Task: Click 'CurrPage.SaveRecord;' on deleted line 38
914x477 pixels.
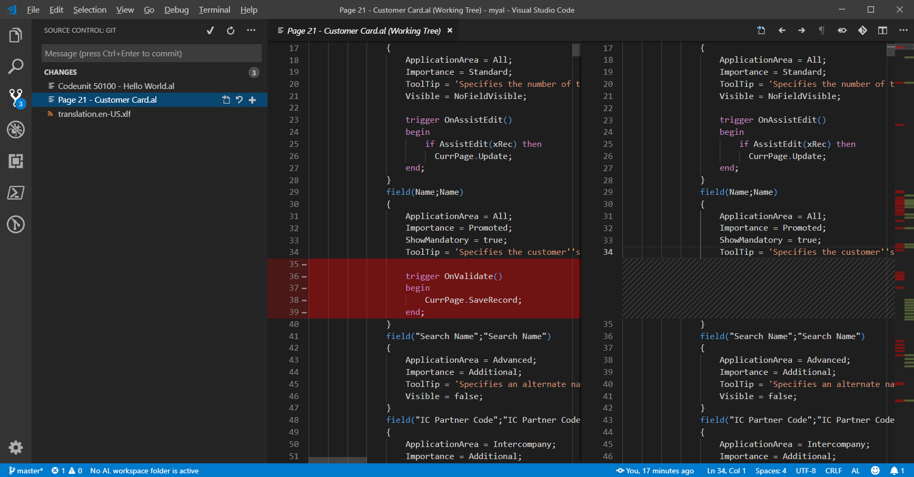Action: pyautogui.click(x=473, y=300)
